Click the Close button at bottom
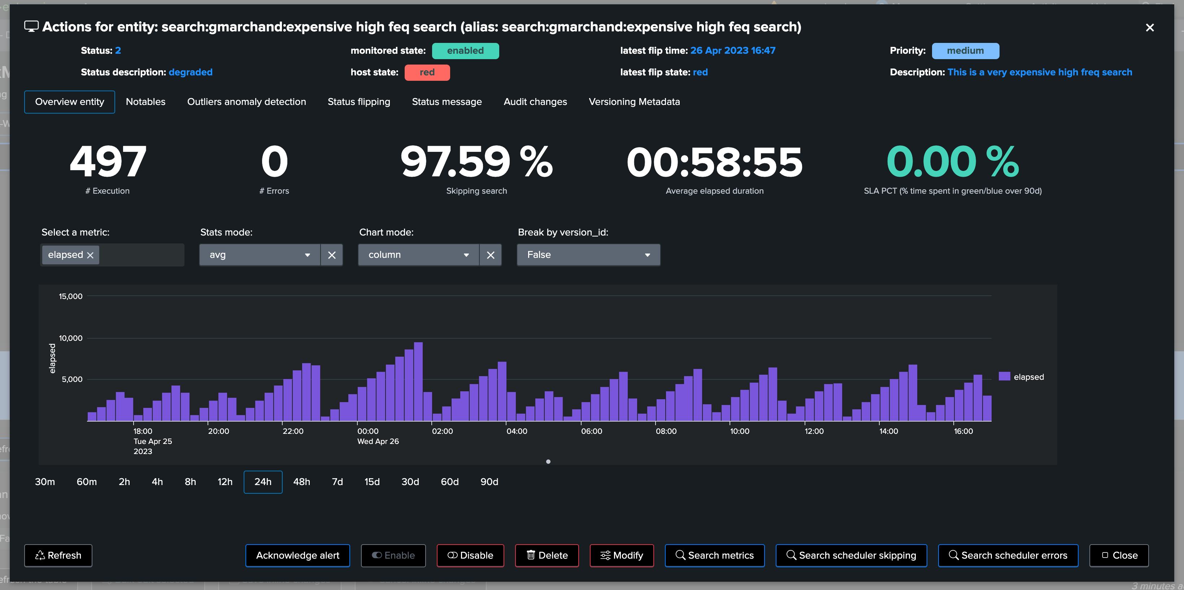Image resolution: width=1184 pixels, height=590 pixels. tap(1119, 556)
